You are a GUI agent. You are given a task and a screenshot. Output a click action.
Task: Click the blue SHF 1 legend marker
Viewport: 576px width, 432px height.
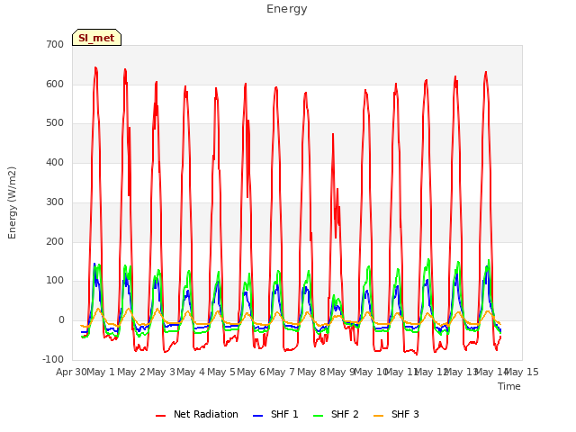(258, 416)
